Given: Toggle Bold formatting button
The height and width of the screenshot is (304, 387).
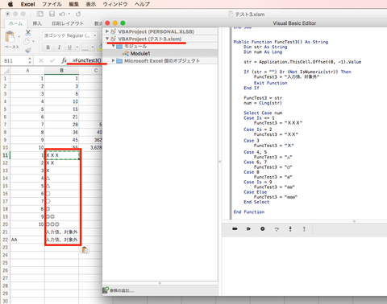Looking at the screenshot, I should (48, 47).
